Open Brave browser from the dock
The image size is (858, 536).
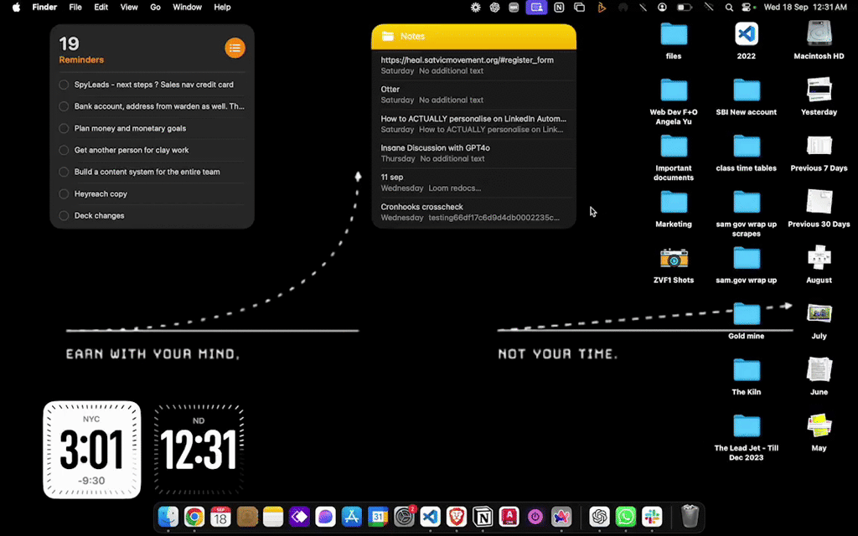point(457,517)
